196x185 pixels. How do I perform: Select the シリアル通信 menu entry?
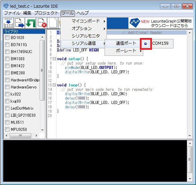point(83,43)
